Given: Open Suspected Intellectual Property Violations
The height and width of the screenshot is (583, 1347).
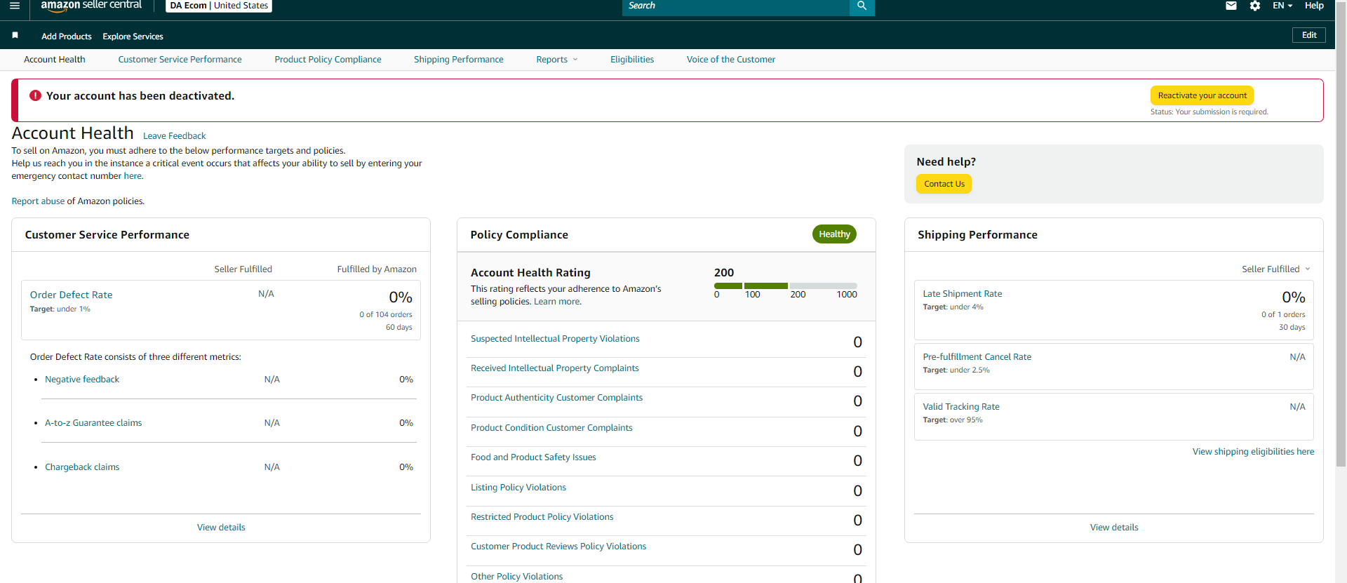Looking at the screenshot, I should (555, 339).
